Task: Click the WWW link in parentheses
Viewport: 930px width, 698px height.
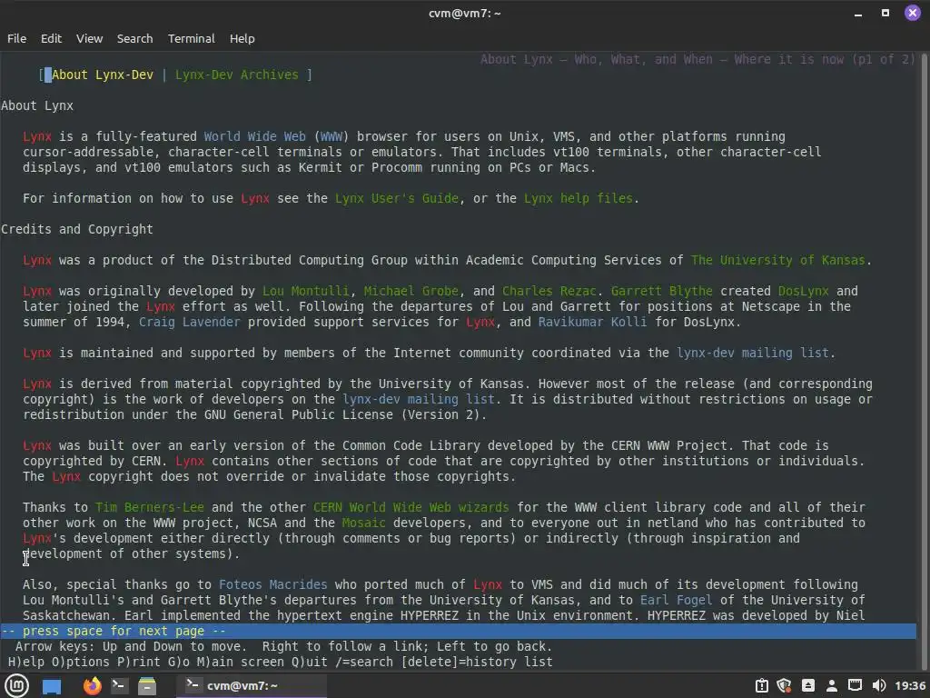Action: coord(331,136)
